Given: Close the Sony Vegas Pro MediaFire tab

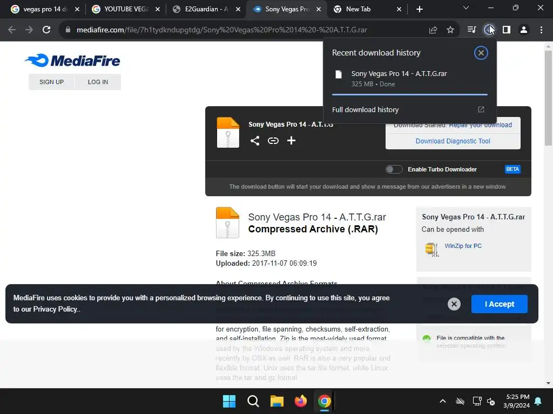Looking at the screenshot, I should 319,10.
